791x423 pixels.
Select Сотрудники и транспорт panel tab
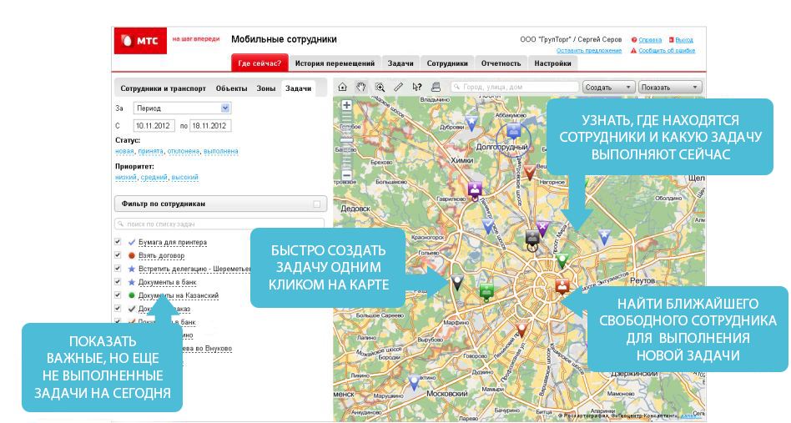click(163, 88)
